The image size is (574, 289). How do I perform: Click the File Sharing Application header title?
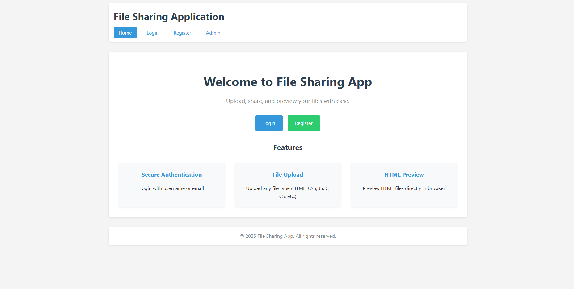(169, 17)
